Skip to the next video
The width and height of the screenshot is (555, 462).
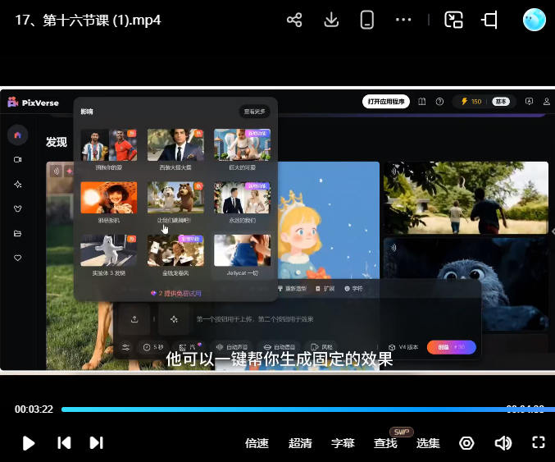click(96, 443)
